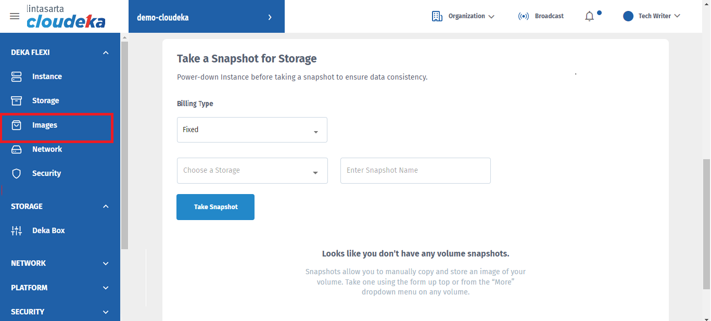Expand the NETWORK sidebar section

pyautogui.click(x=106, y=263)
